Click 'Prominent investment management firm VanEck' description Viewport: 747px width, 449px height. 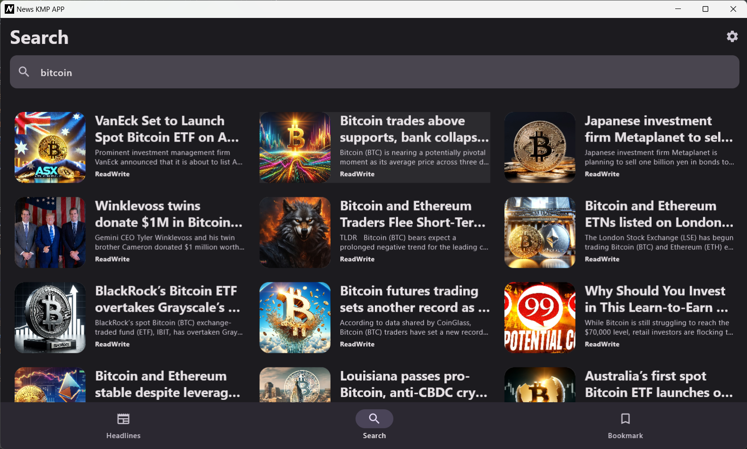169,157
